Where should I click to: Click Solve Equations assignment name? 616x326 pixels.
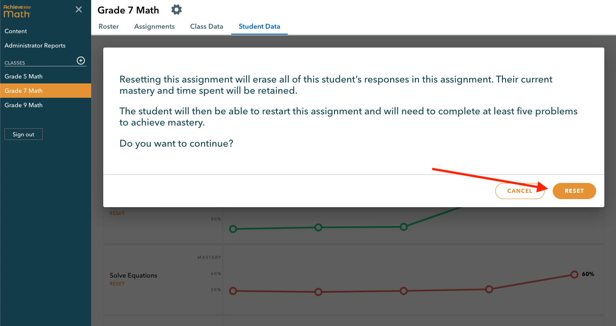tap(133, 275)
